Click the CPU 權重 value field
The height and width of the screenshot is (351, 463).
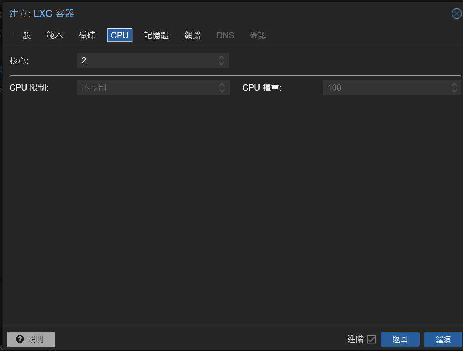click(387, 87)
